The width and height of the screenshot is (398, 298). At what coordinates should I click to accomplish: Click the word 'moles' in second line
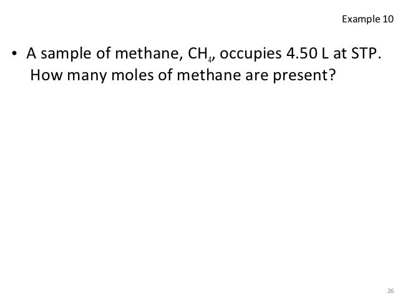coord(132,75)
